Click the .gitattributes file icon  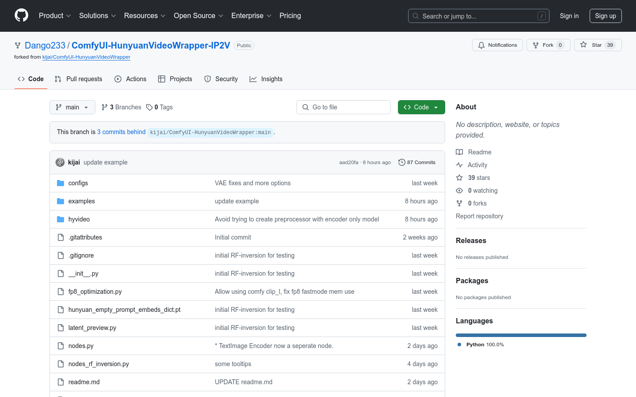coord(61,237)
